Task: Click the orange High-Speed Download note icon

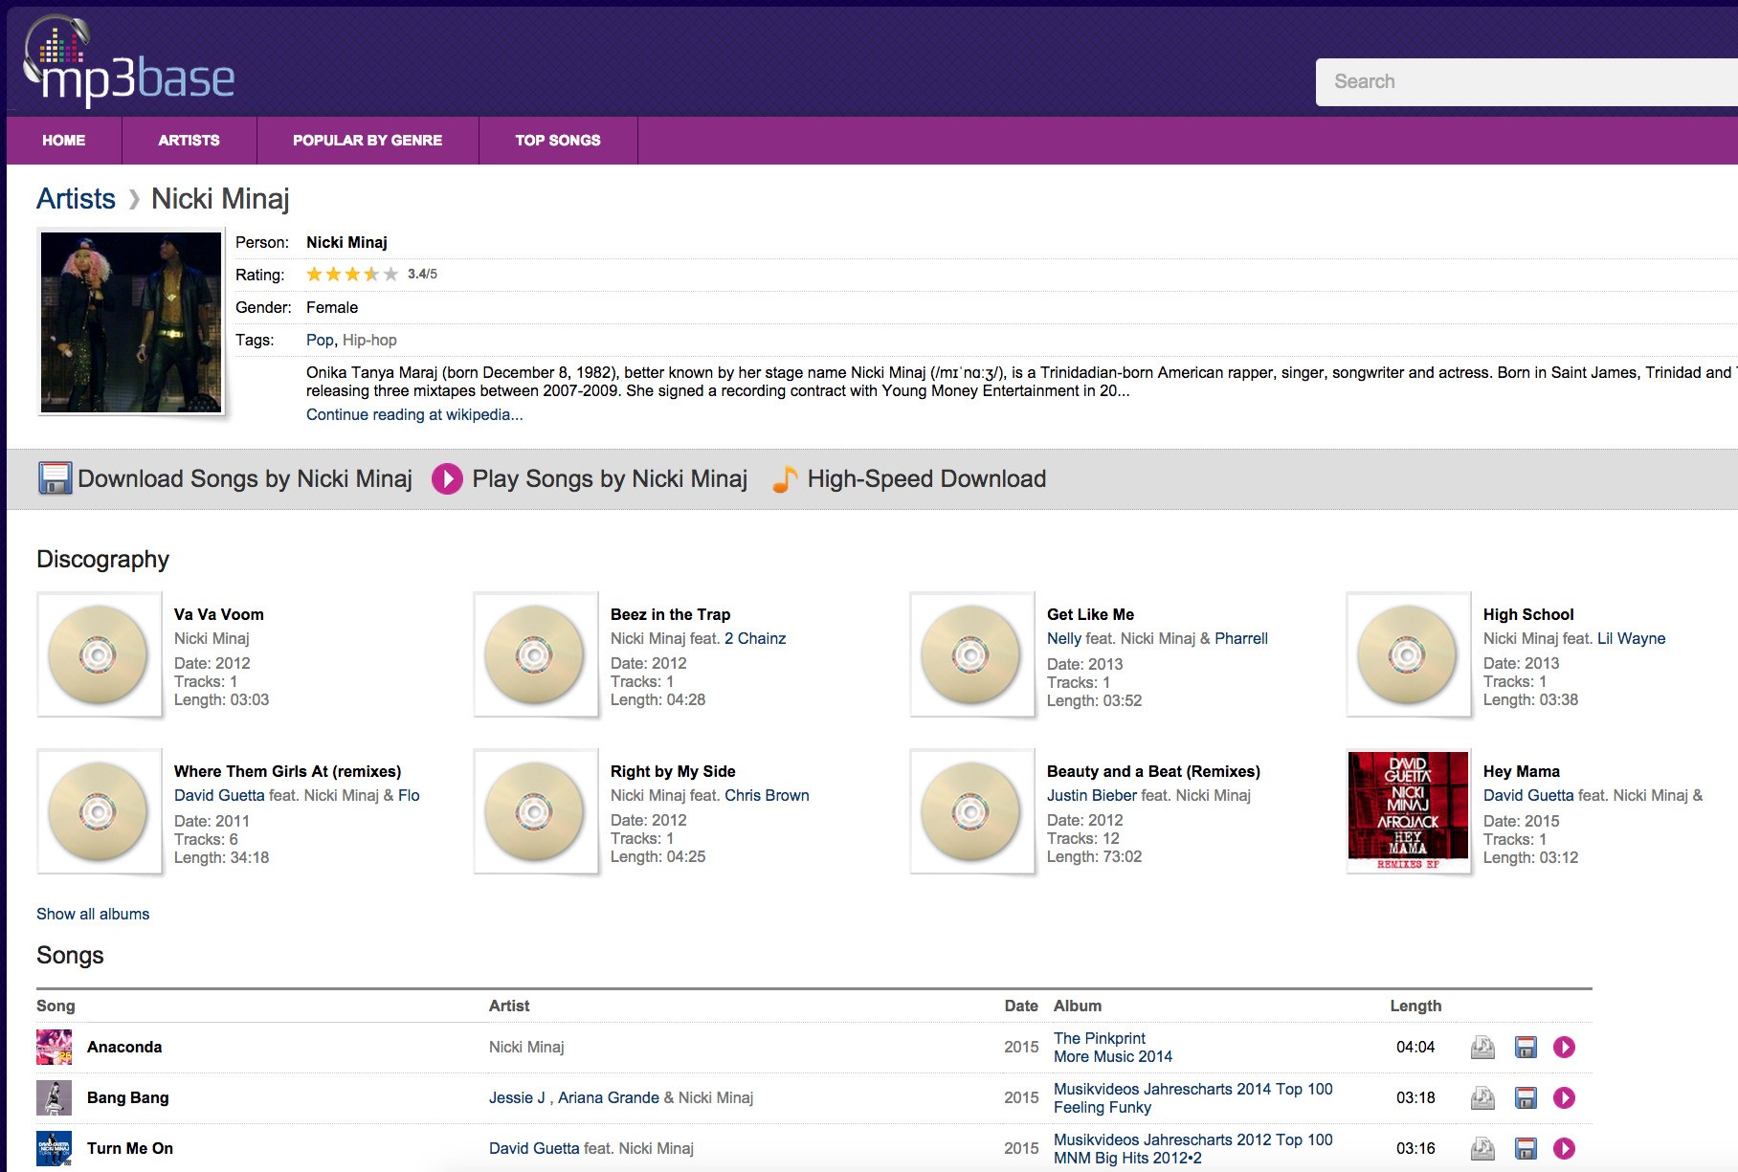Action: pos(785,478)
